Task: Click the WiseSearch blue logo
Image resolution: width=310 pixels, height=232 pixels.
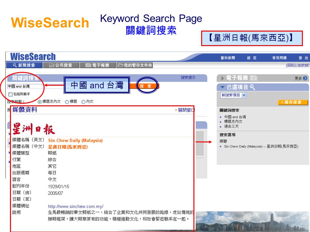Action: 33,57
